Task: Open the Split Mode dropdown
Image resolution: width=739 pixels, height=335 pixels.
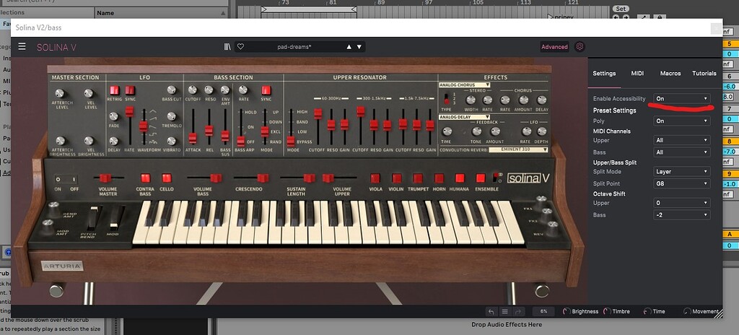Action: [682, 172]
